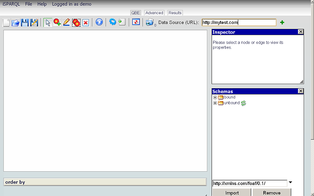The height and width of the screenshot is (196, 314).
Task: Click the order by bar
Action: (x=105, y=182)
